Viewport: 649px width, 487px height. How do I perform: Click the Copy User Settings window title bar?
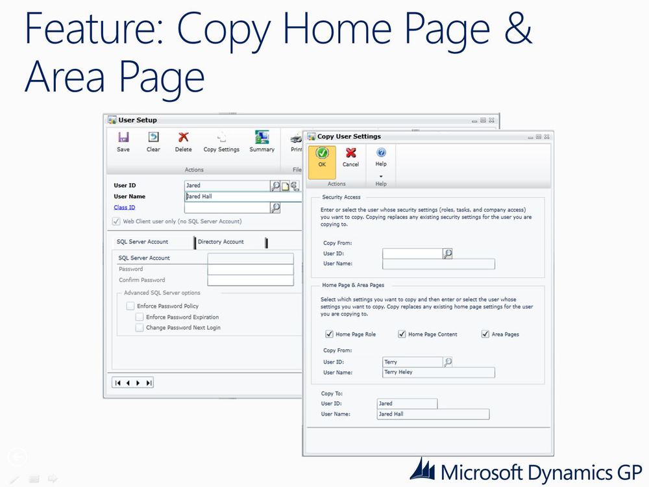pos(428,136)
